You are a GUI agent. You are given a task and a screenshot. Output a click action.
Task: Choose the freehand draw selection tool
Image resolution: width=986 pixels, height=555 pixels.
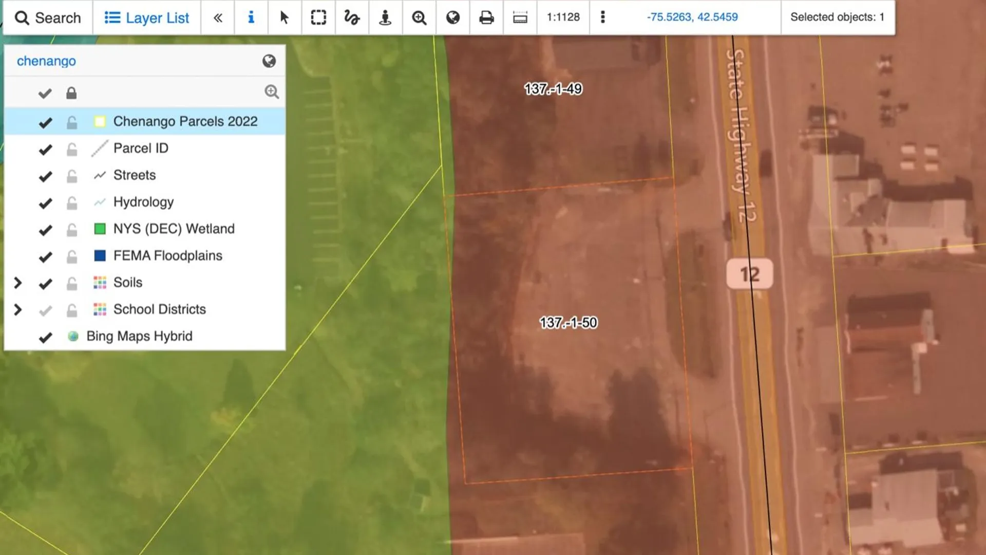pos(352,17)
